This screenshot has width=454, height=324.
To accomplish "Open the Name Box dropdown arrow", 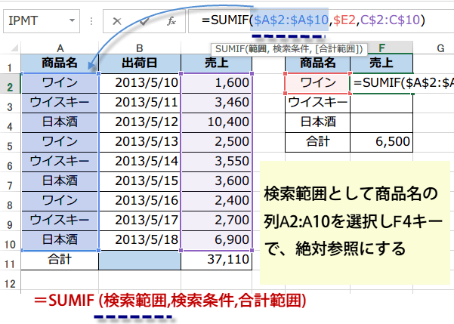I will (72, 20).
